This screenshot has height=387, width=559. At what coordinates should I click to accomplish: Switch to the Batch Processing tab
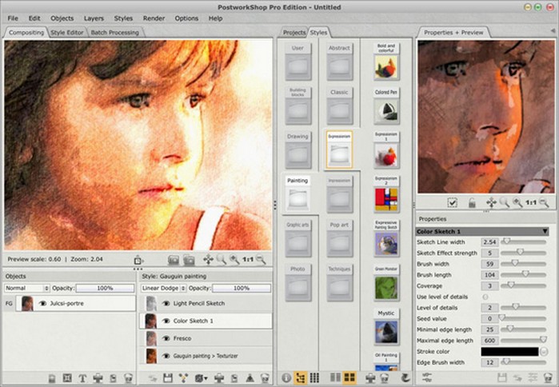click(115, 33)
